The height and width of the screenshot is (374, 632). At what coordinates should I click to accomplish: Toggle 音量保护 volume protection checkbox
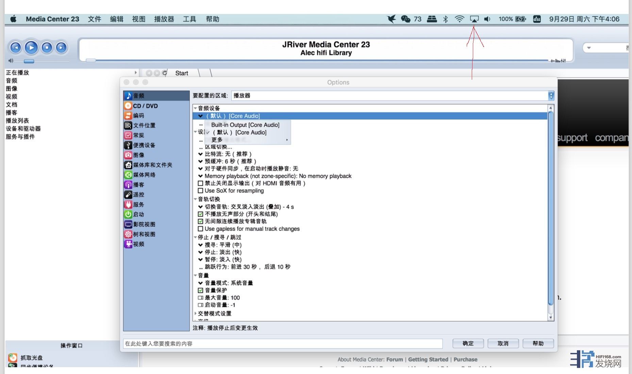pyautogui.click(x=201, y=290)
